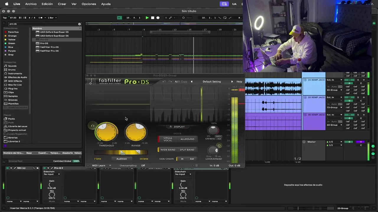The image size is (378, 212).
Task: Select Split Band processing
Action: click(x=187, y=150)
